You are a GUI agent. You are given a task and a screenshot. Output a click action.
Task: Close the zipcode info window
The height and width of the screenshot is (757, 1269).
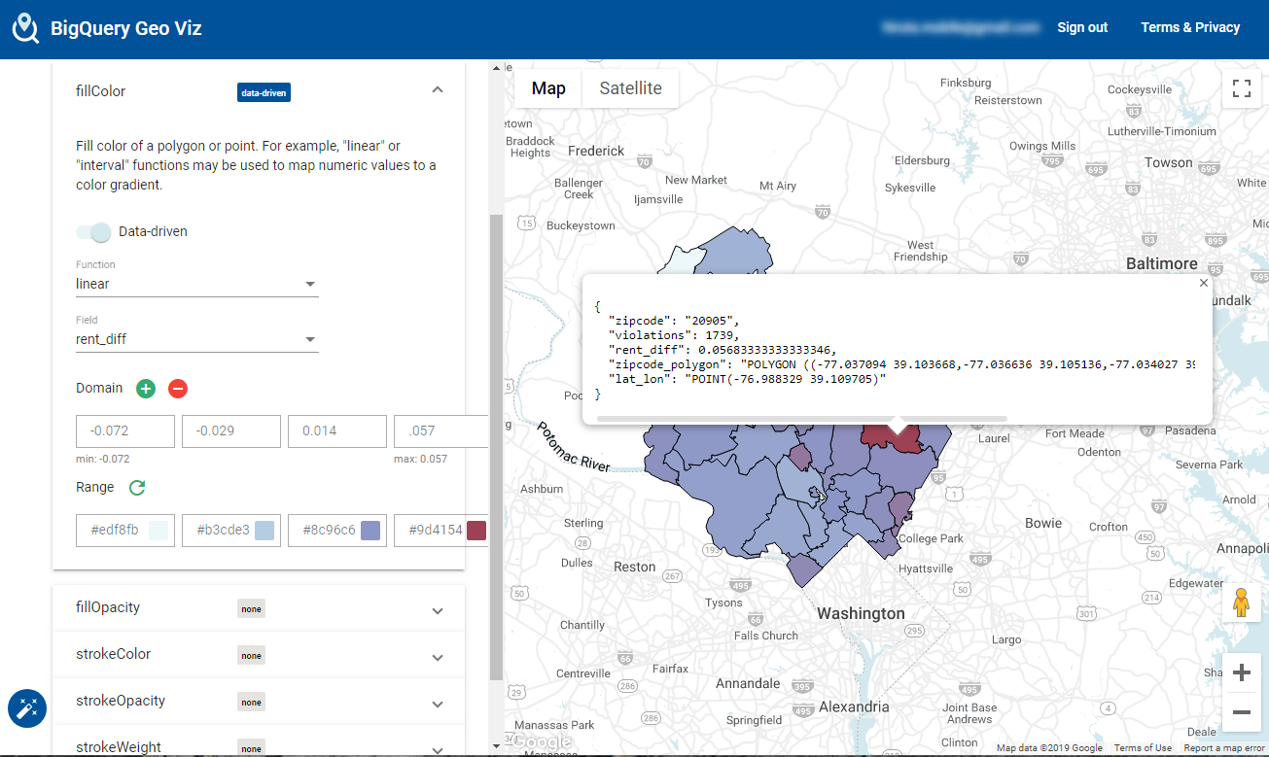click(1204, 283)
